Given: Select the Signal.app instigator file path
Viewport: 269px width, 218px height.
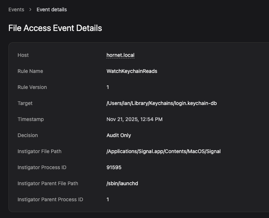Looking at the screenshot, I should pos(163,151).
